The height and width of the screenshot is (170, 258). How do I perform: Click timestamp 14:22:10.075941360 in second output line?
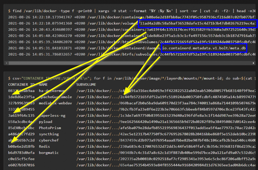tap(52, 23)
